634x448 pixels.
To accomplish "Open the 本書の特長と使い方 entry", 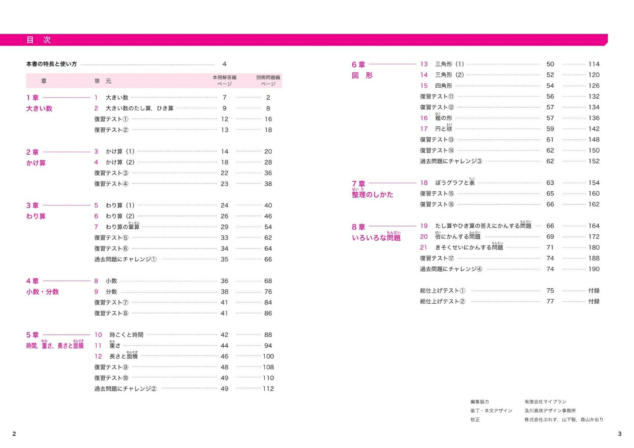I will point(52,64).
